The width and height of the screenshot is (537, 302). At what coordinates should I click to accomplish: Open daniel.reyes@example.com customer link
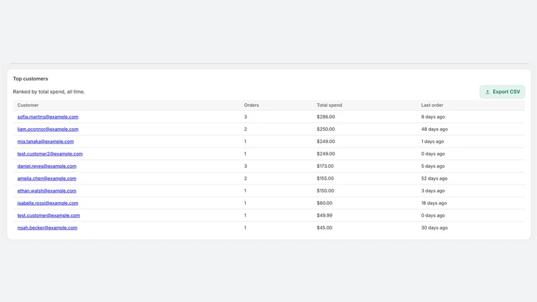pos(47,166)
